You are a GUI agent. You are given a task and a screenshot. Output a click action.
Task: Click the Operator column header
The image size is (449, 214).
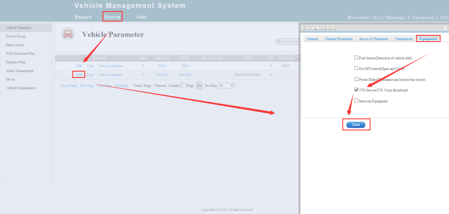pyautogui.click(x=99, y=58)
